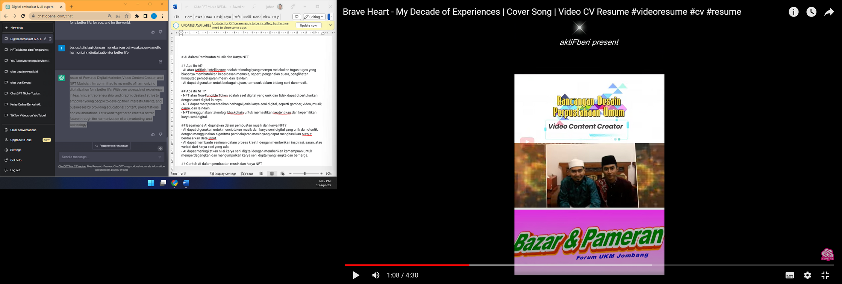Click Regenerate response button
842x284 pixels.
pos(112,146)
